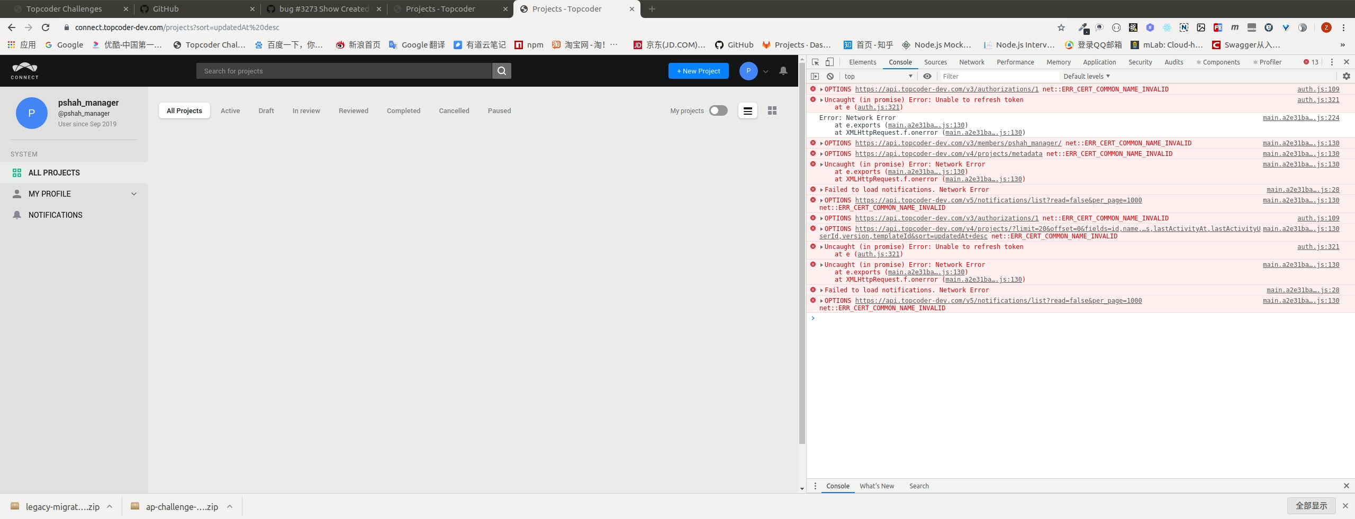Focus the Search for projects field
The image size is (1355, 519).
tap(344, 71)
